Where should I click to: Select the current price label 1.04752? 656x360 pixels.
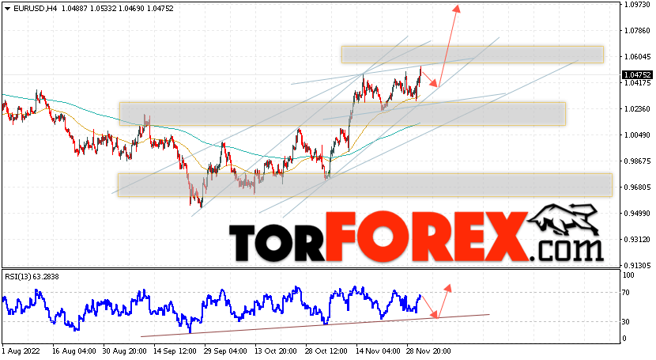637,75
